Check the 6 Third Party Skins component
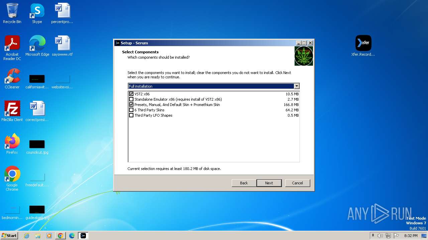Screen dimensions: 428x240 (131, 110)
